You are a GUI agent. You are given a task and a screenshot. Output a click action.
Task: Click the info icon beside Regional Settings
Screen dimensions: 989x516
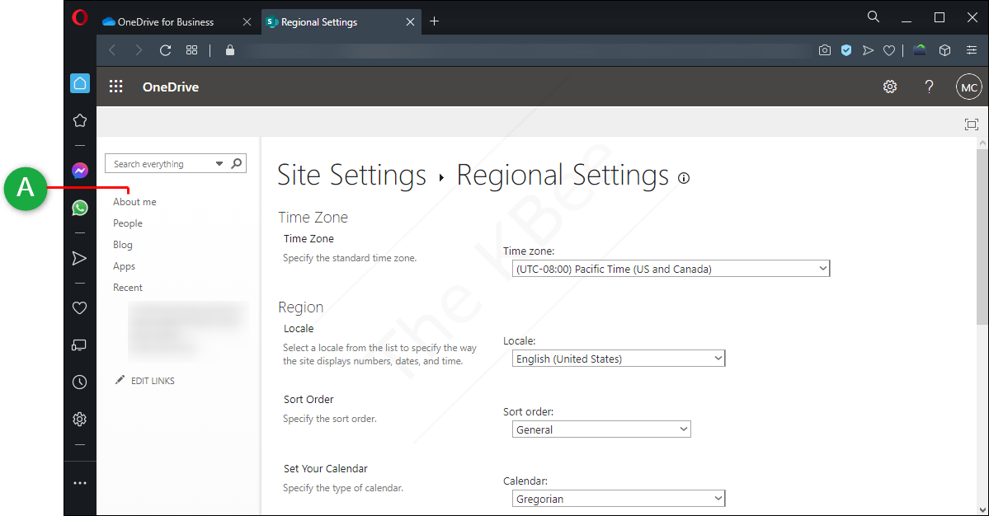[x=684, y=178]
